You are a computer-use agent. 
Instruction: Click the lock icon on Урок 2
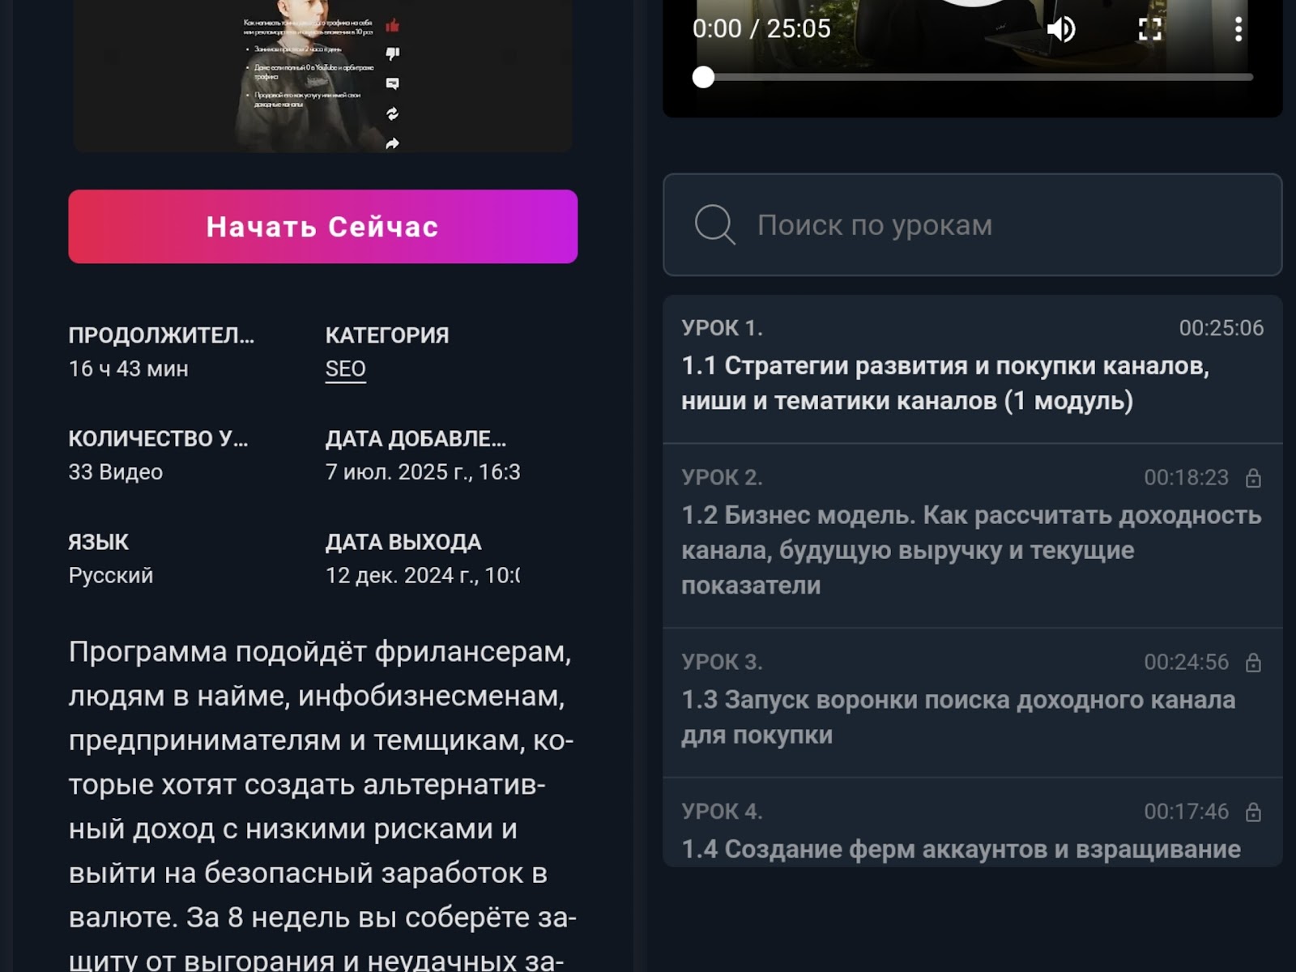coord(1253,478)
